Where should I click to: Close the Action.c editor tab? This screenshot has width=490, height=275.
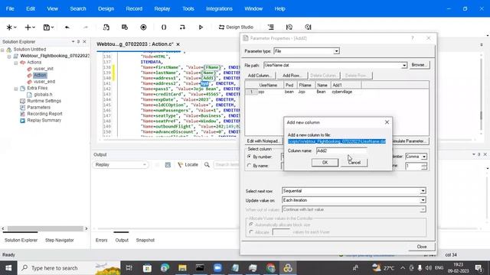[x=178, y=44]
